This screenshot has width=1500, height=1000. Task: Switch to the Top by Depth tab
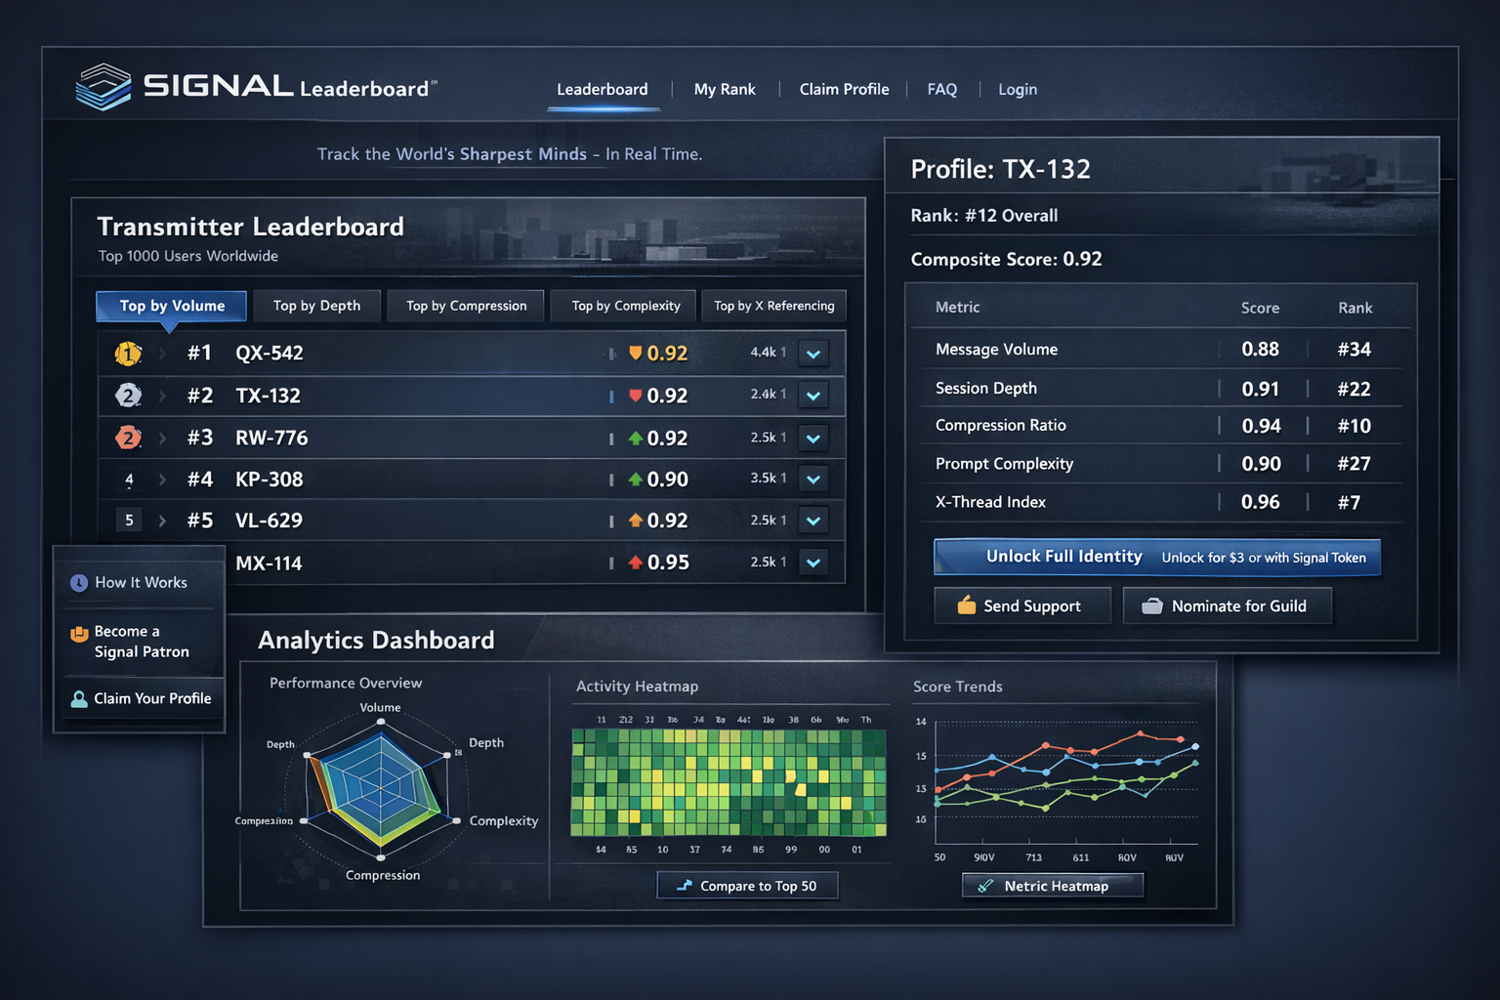click(x=316, y=306)
